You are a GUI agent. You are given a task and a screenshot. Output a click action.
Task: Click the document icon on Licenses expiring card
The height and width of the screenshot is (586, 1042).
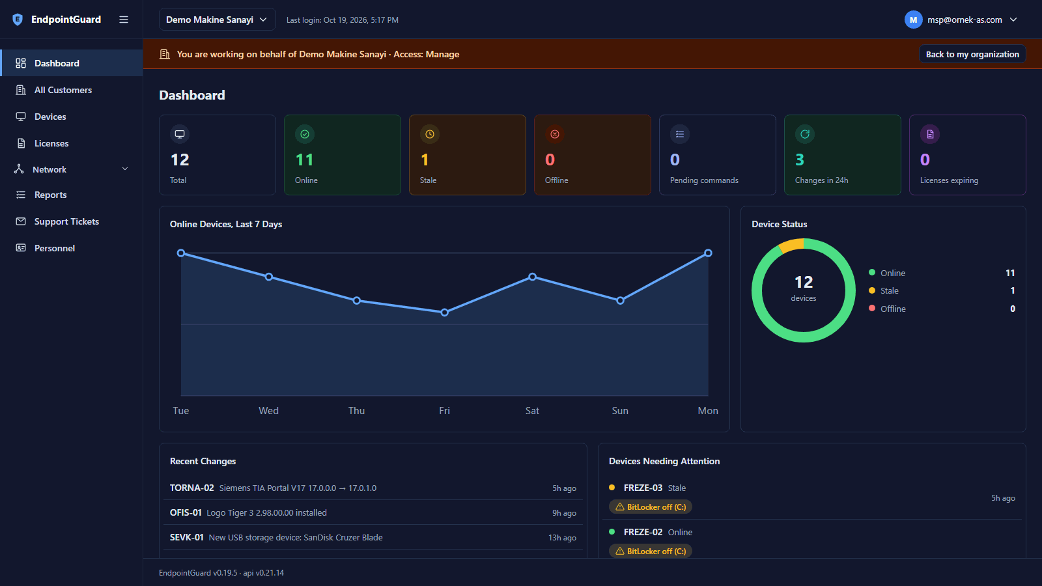tap(930, 134)
